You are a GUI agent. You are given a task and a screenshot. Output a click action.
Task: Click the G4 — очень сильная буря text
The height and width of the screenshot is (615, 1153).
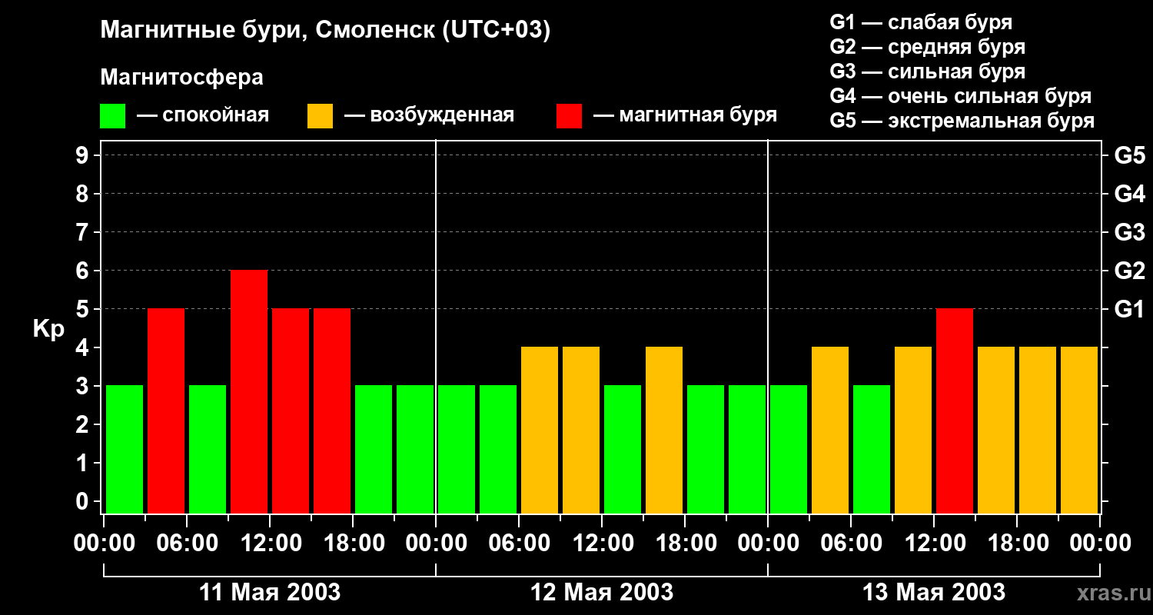pyautogui.click(x=961, y=96)
